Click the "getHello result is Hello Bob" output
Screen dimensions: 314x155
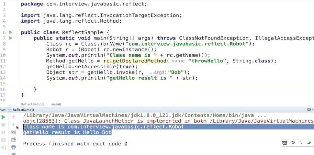pos(67,132)
